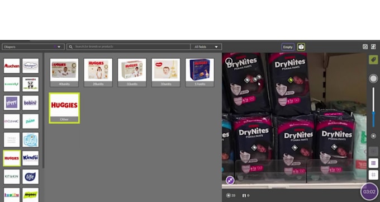The height and width of the screenshot is (202, 380).
Task: Click the 0 counter in status bar
Action: tap(246, 195)
